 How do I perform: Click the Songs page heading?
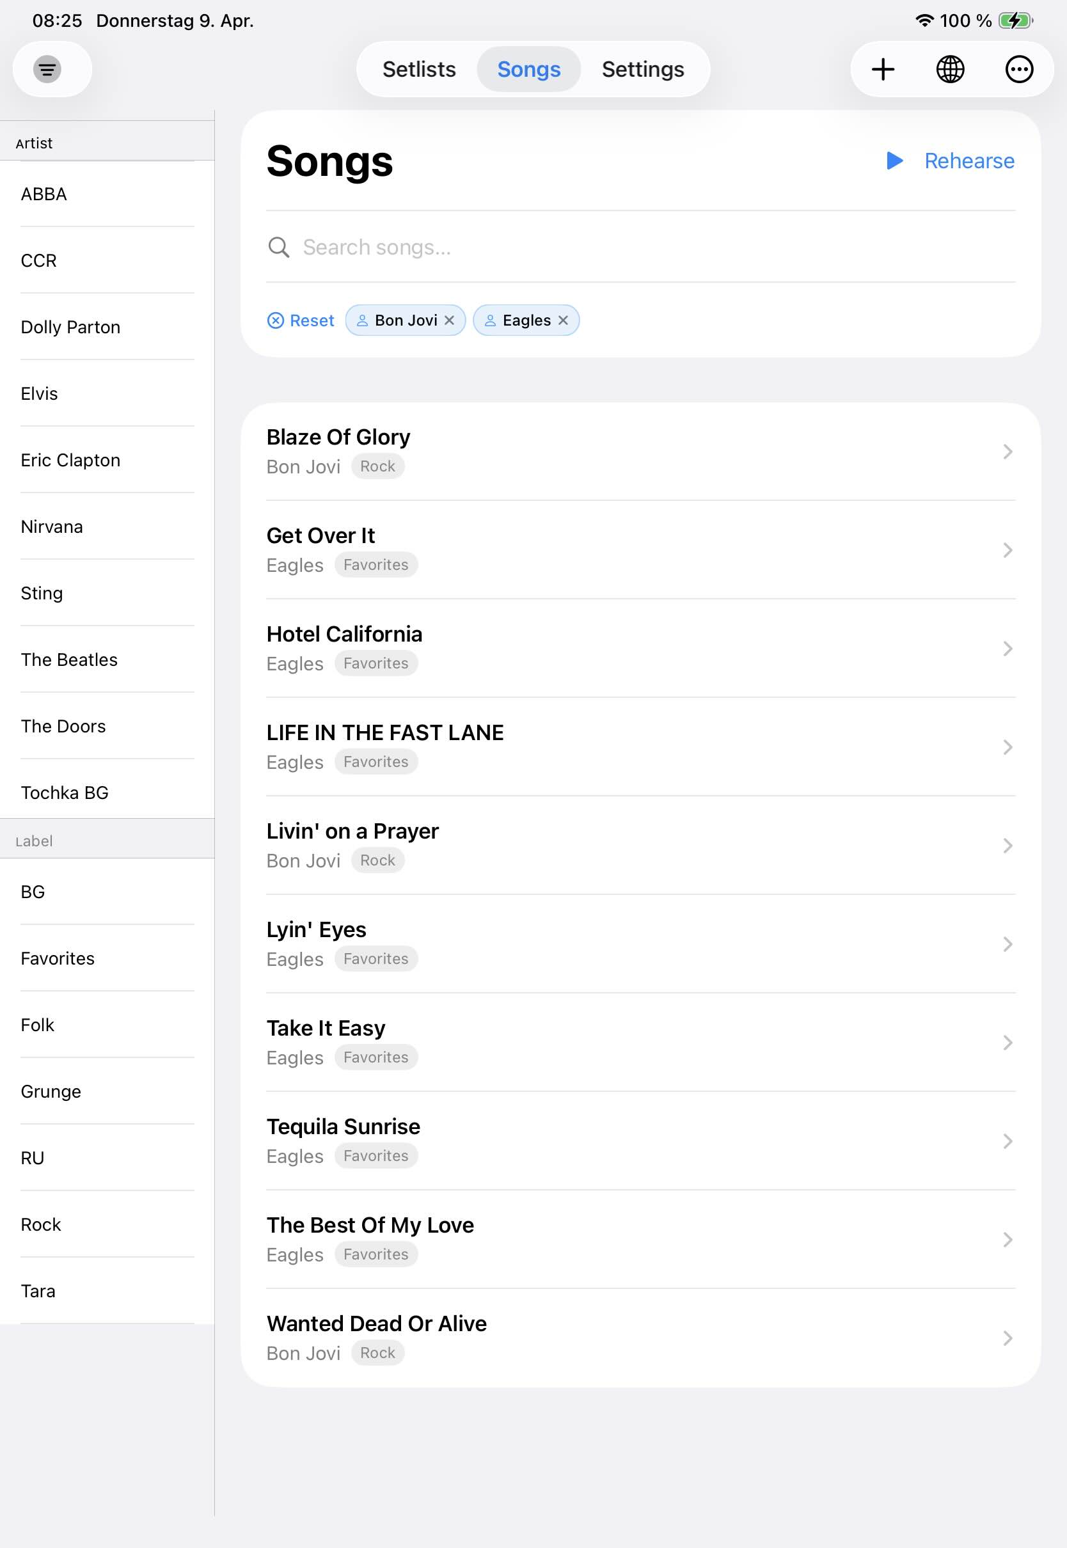(329, 161)
